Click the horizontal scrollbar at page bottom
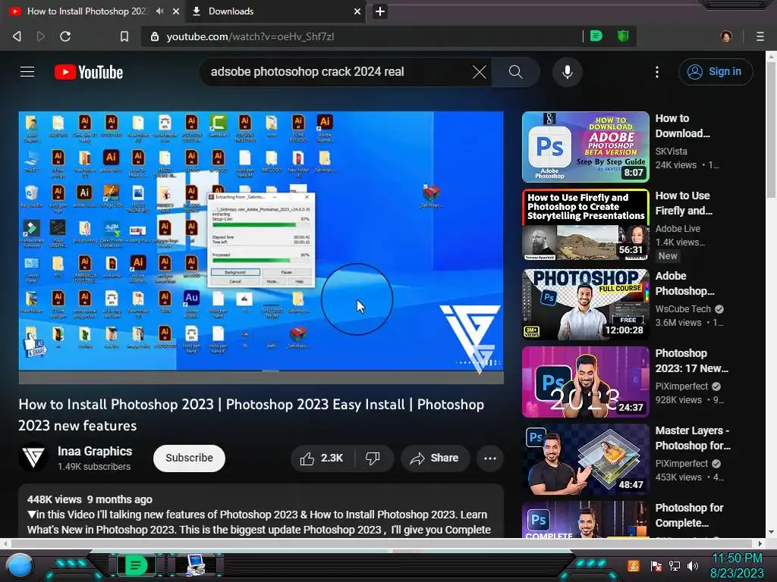 coord(382,543)
